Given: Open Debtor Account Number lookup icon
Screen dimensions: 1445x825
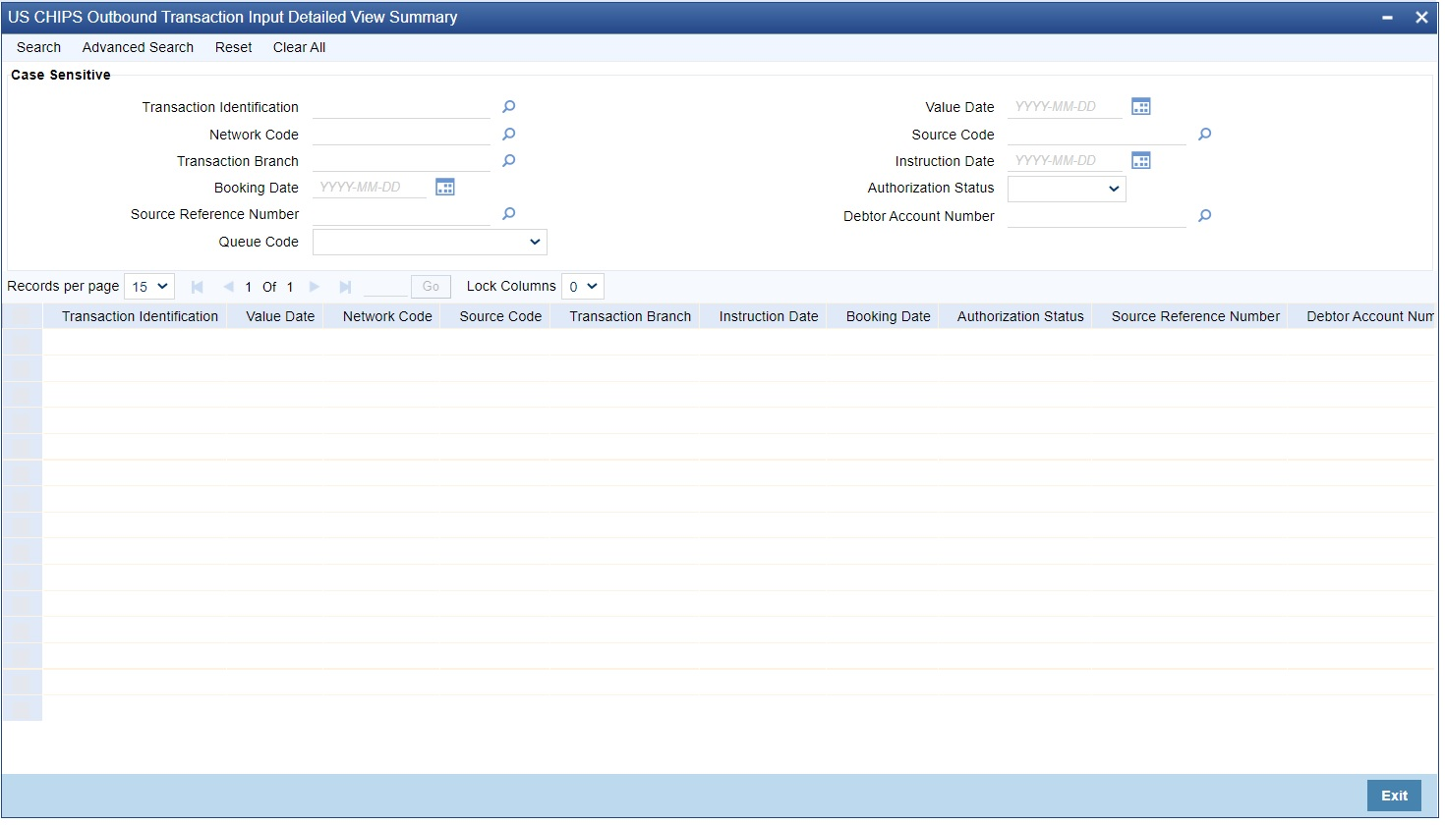Looking at the screenshot, I should (1204, 215).
